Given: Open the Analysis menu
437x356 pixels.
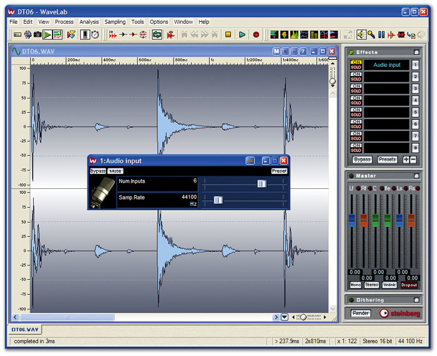Looking at the screenshot, I should tap(89, 22).
